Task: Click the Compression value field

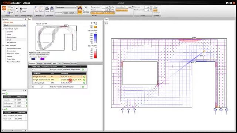Action: [x=105, y=7]
